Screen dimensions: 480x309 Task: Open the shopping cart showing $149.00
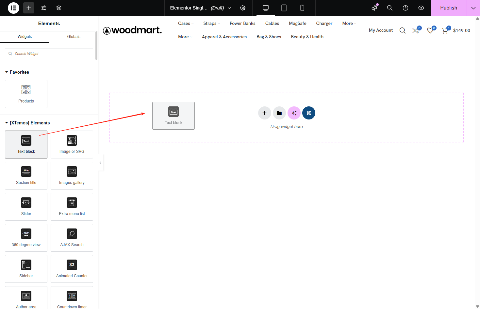[456, 30]
